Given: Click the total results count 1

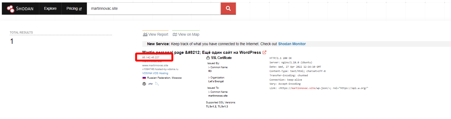Looking at the screenshot, I should (12, 41).
